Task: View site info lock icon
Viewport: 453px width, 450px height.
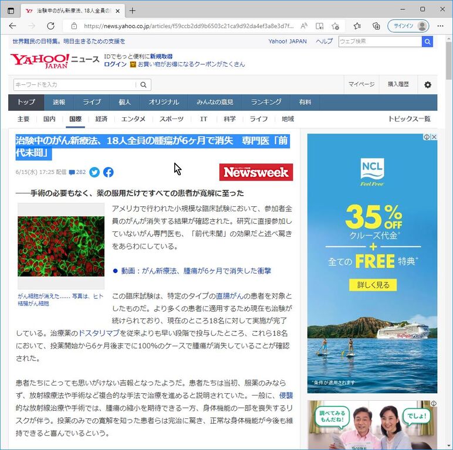Action: (75, 26)
